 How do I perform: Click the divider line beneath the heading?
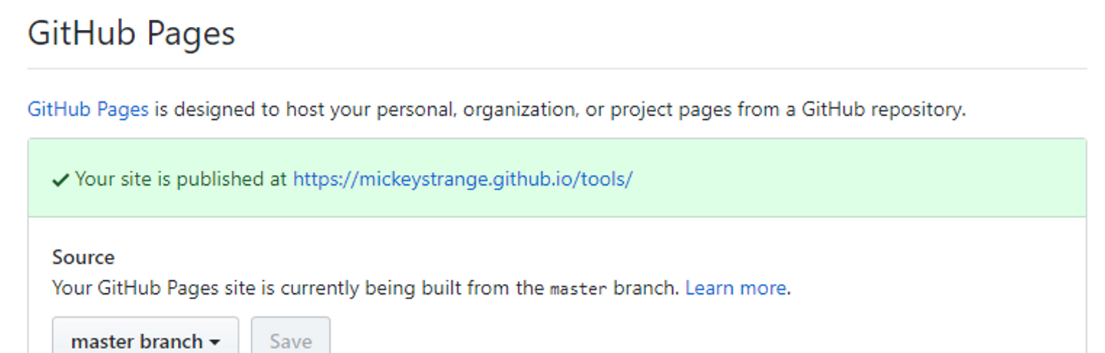(x=556, y=69)
